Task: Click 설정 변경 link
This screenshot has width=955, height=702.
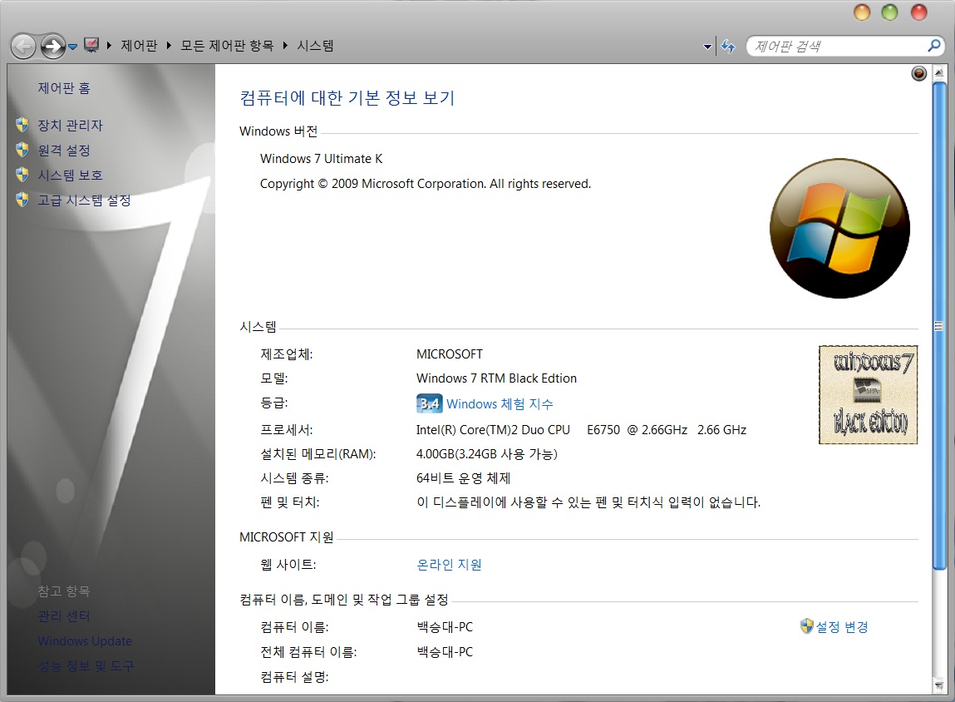Action: pyautogui.click(x=842, y=627)
